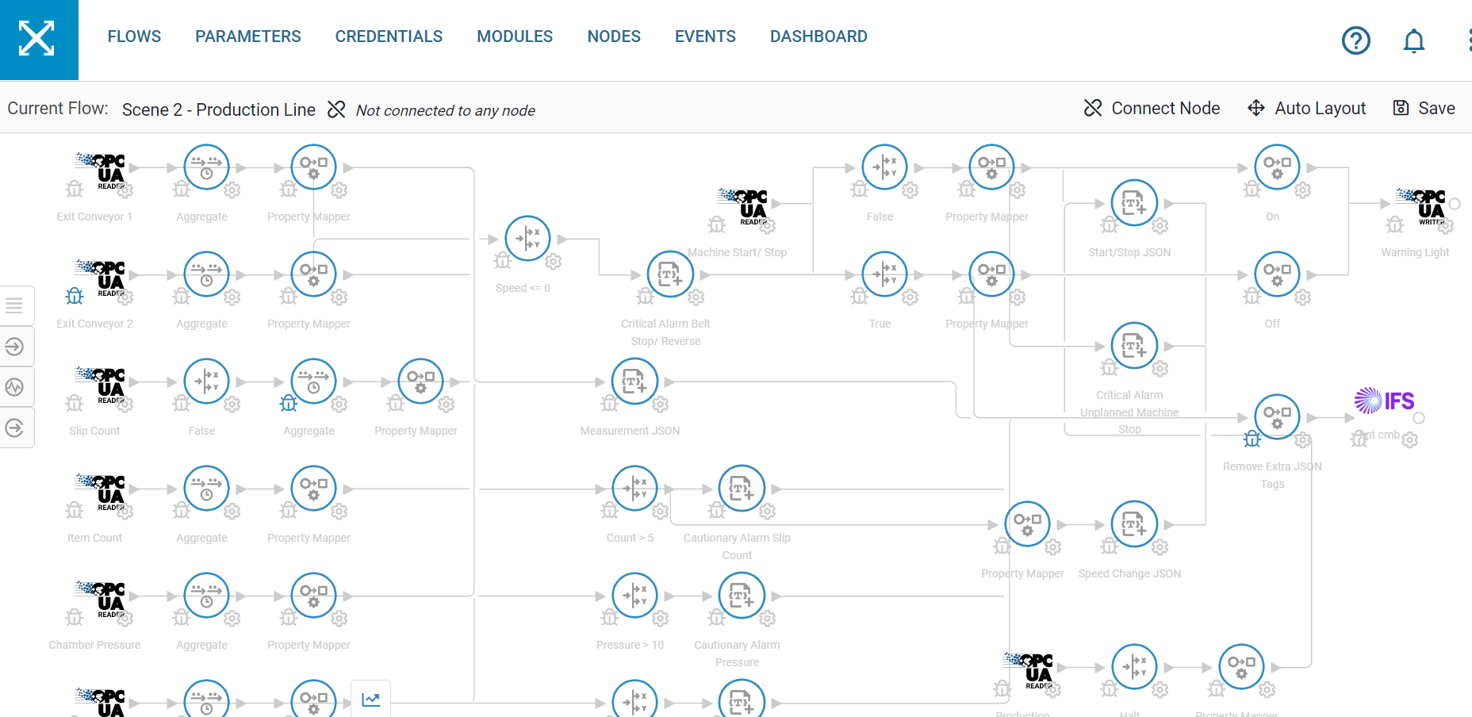Open the chart icon tab at bottom
The height and width of the screenshot is (717, 1472).
370,699
